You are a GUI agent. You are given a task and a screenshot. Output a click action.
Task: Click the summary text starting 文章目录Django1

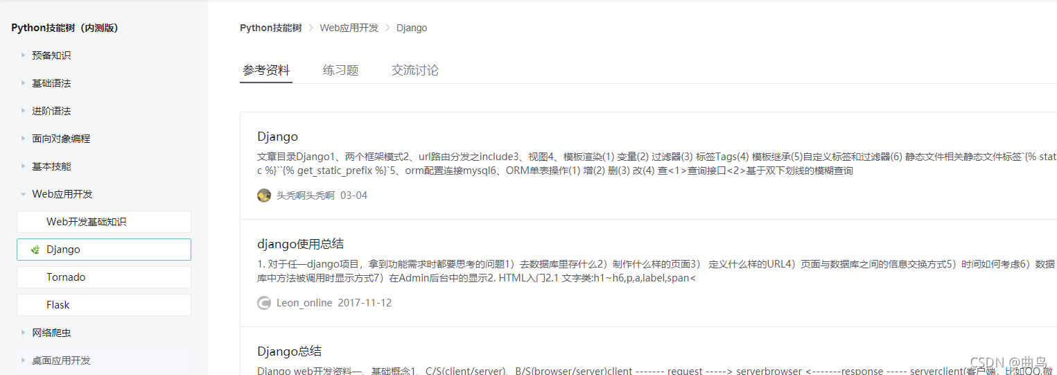[x=656, y=164]
